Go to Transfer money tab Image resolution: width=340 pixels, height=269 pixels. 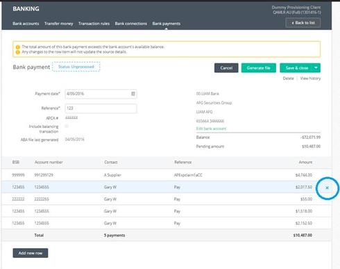58,24
